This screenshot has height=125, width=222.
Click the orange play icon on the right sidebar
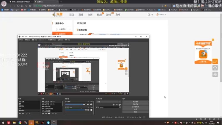[x=215, y=61]
